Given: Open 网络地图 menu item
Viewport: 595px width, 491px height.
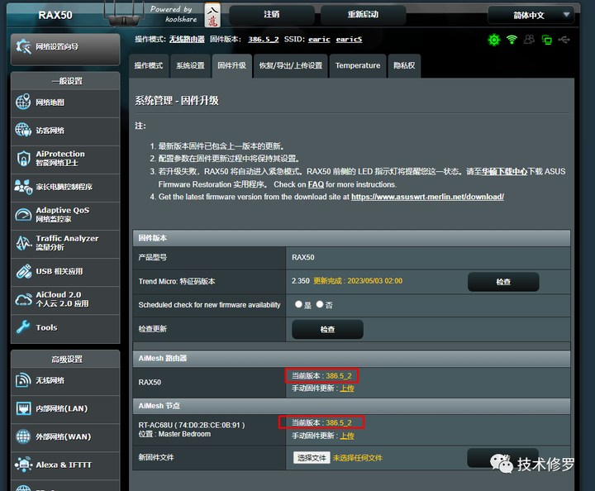Looking at the screenshot, I should tap(65, 102).
